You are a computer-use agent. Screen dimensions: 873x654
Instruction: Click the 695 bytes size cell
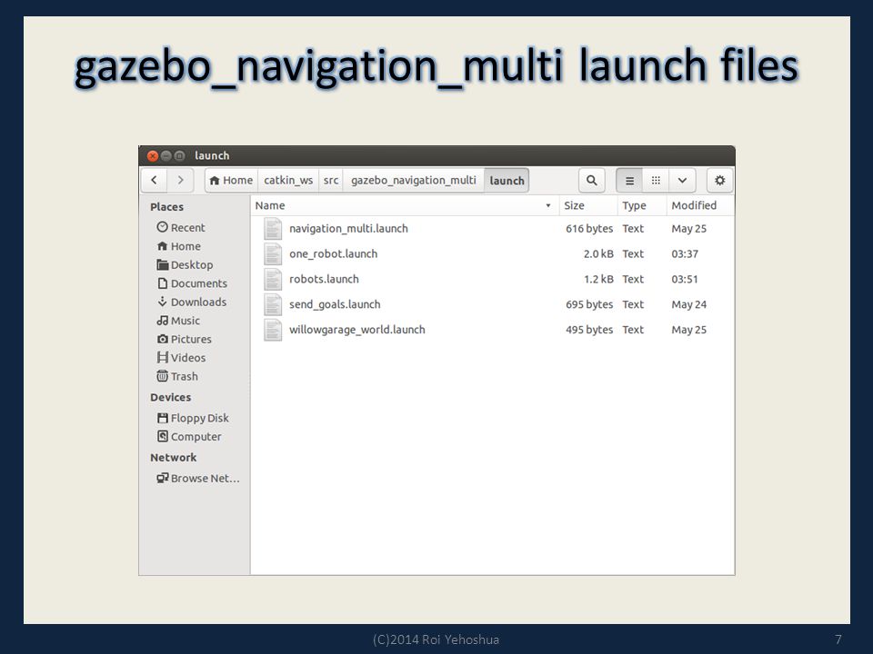click(589, 305)
